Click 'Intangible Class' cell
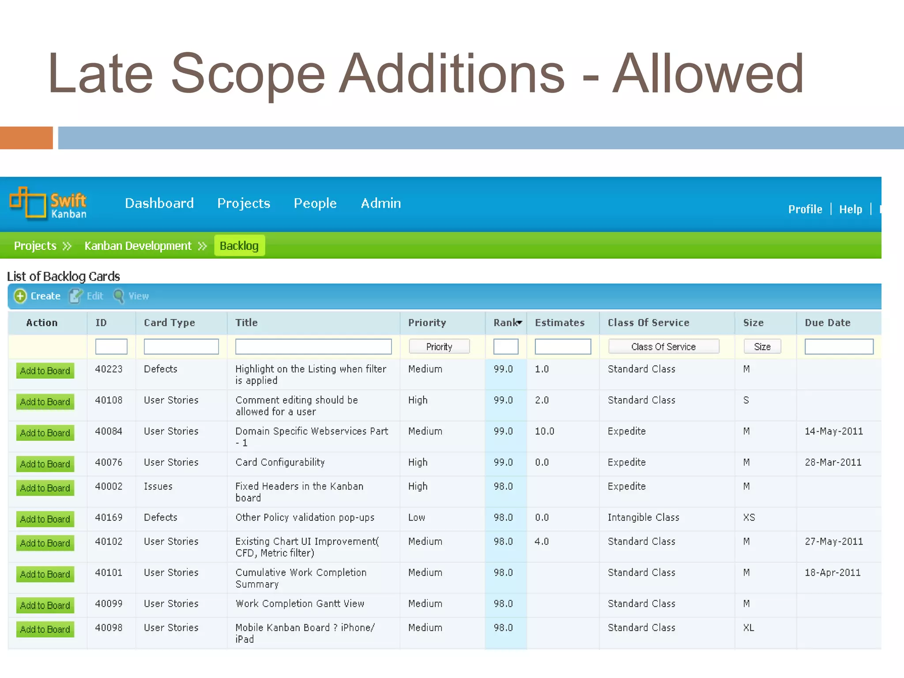 (643, 517)
